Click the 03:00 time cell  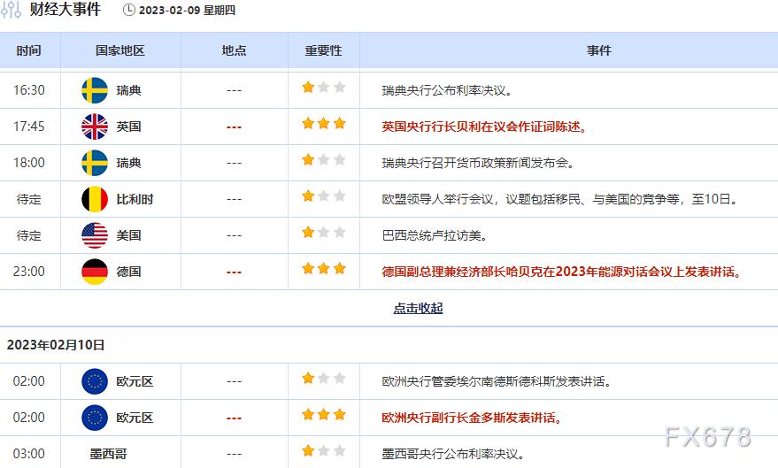[29, 454]
